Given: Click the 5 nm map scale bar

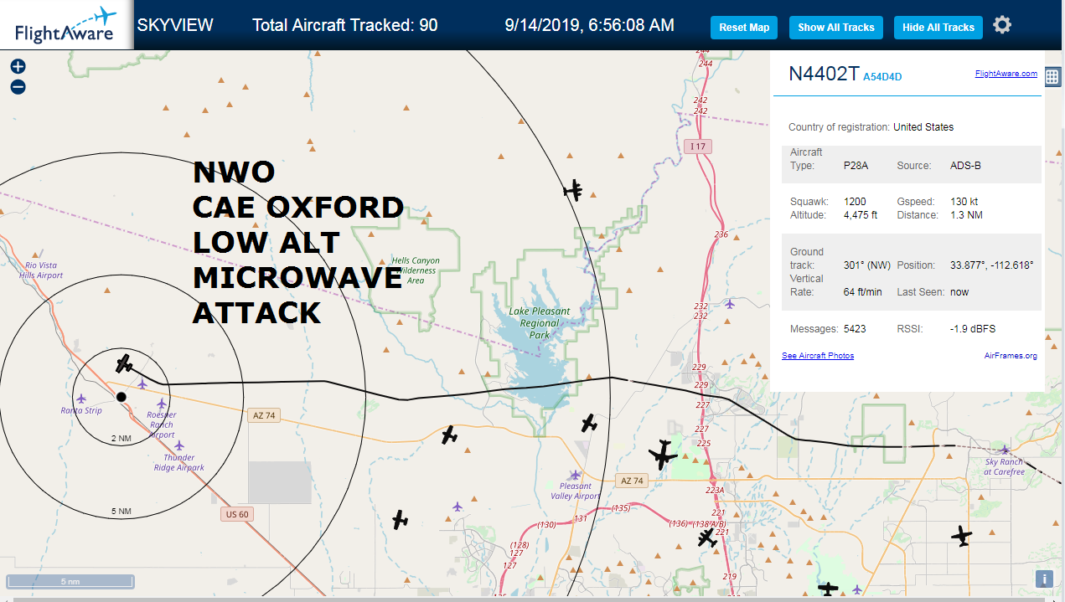Looking at the screenshot, I should pos(70,581).
